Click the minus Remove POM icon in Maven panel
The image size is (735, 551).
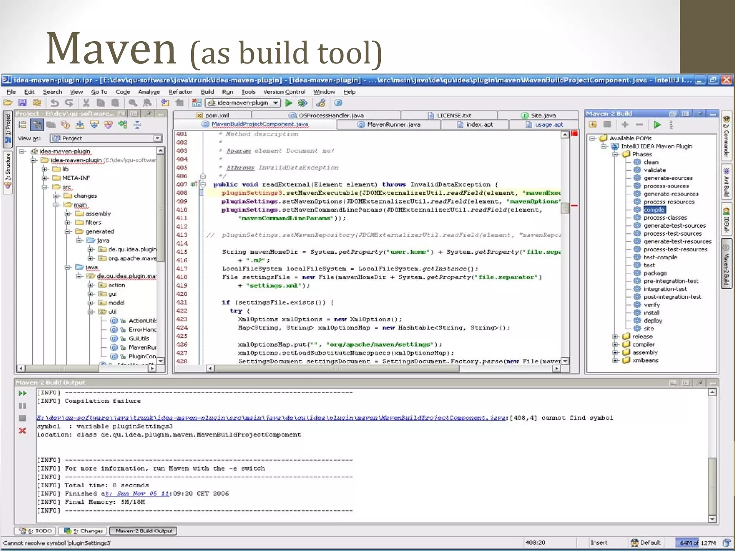(x=639, y=124)
